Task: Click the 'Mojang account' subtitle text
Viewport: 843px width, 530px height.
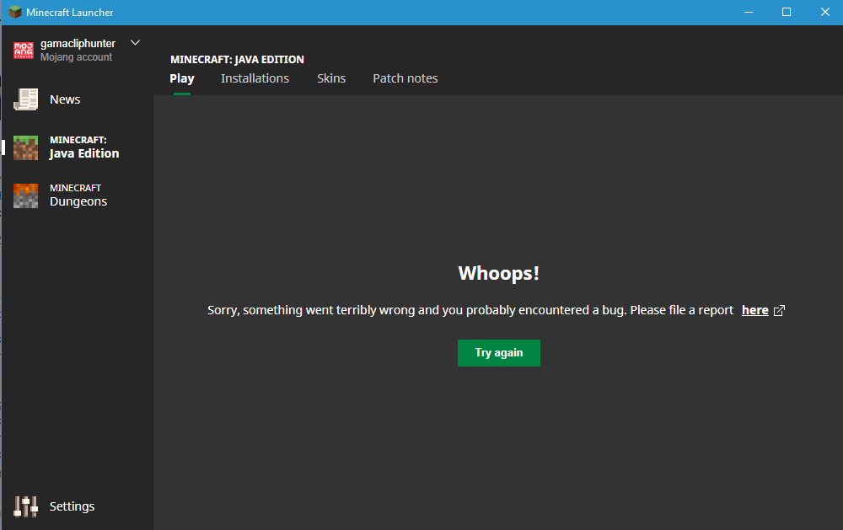Action: tap(77, 57)
